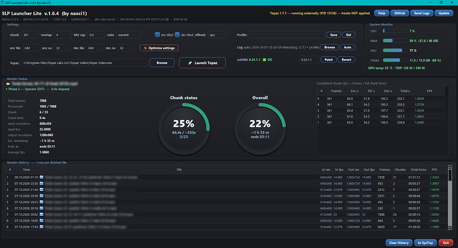
Task: Click the Topaz executable path field
Action: 84,63
